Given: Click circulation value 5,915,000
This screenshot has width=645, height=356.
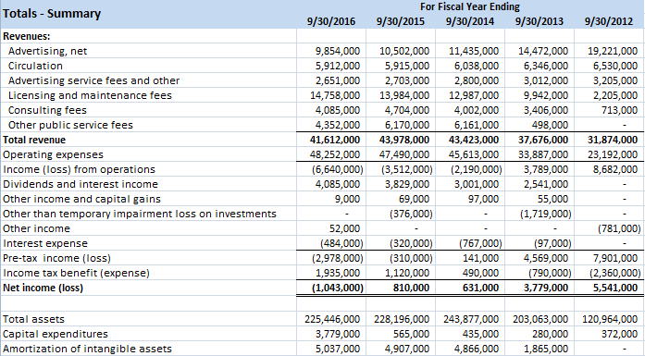Looking at the screenshot, I should [x=407, y=66].
